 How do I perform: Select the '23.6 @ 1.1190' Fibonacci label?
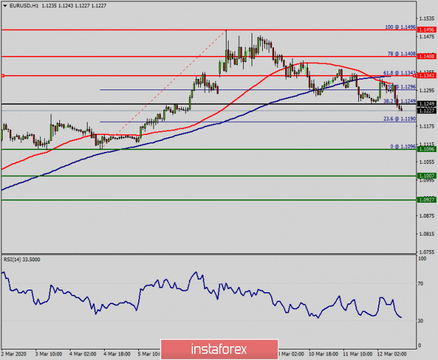tap(399, 119)
